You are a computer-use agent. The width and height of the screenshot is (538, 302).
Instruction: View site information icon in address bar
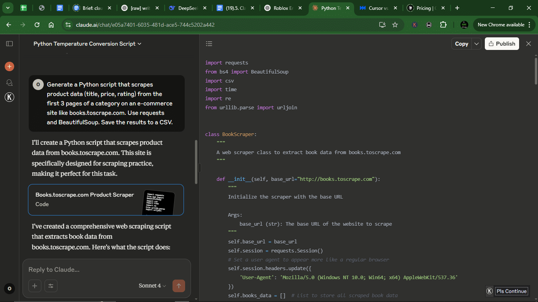(68, 25)
